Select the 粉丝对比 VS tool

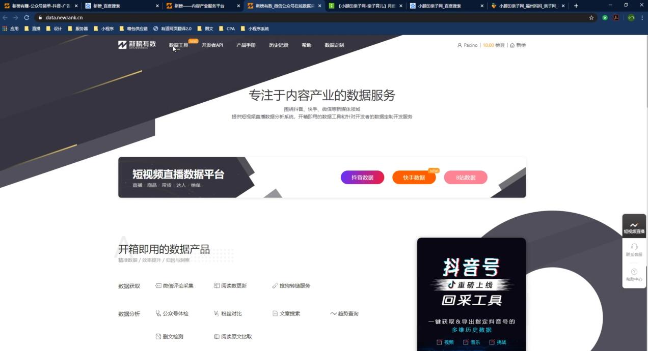pos(228,314)
